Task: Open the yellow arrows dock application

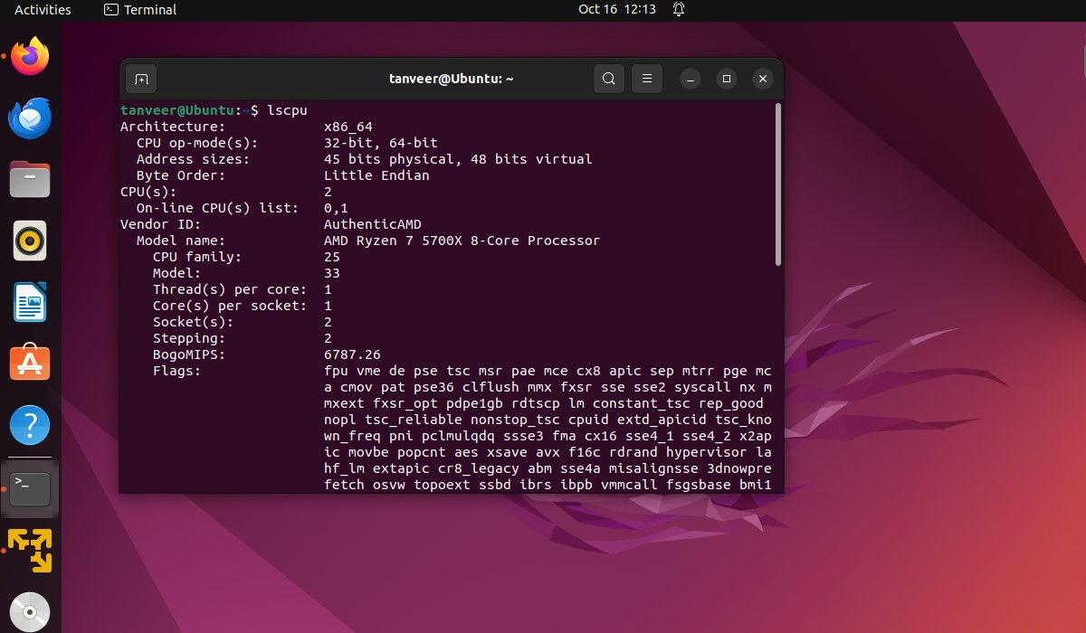Action: coord(30,550)
